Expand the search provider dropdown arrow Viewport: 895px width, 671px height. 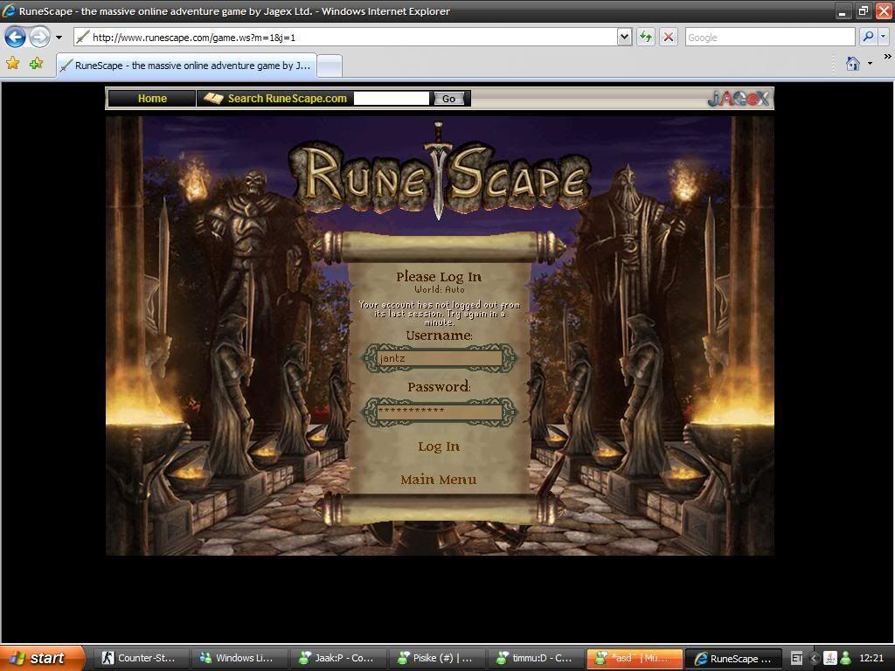884,37
